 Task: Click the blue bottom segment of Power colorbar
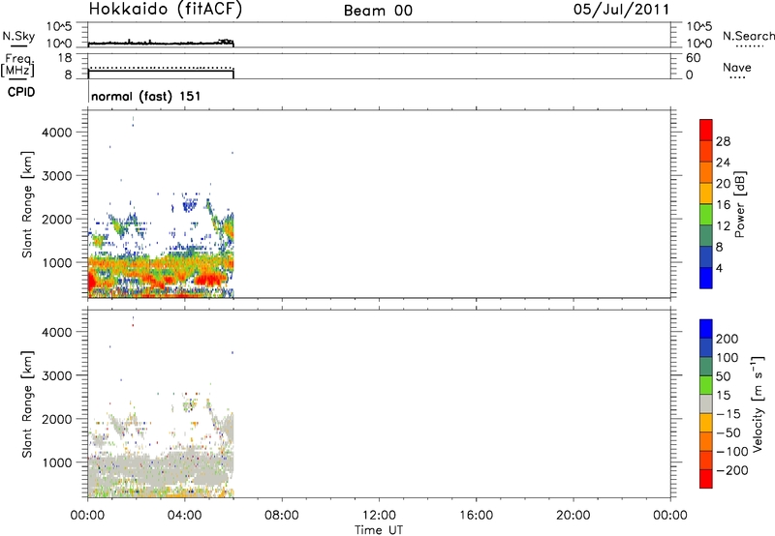tap(706, 278)
